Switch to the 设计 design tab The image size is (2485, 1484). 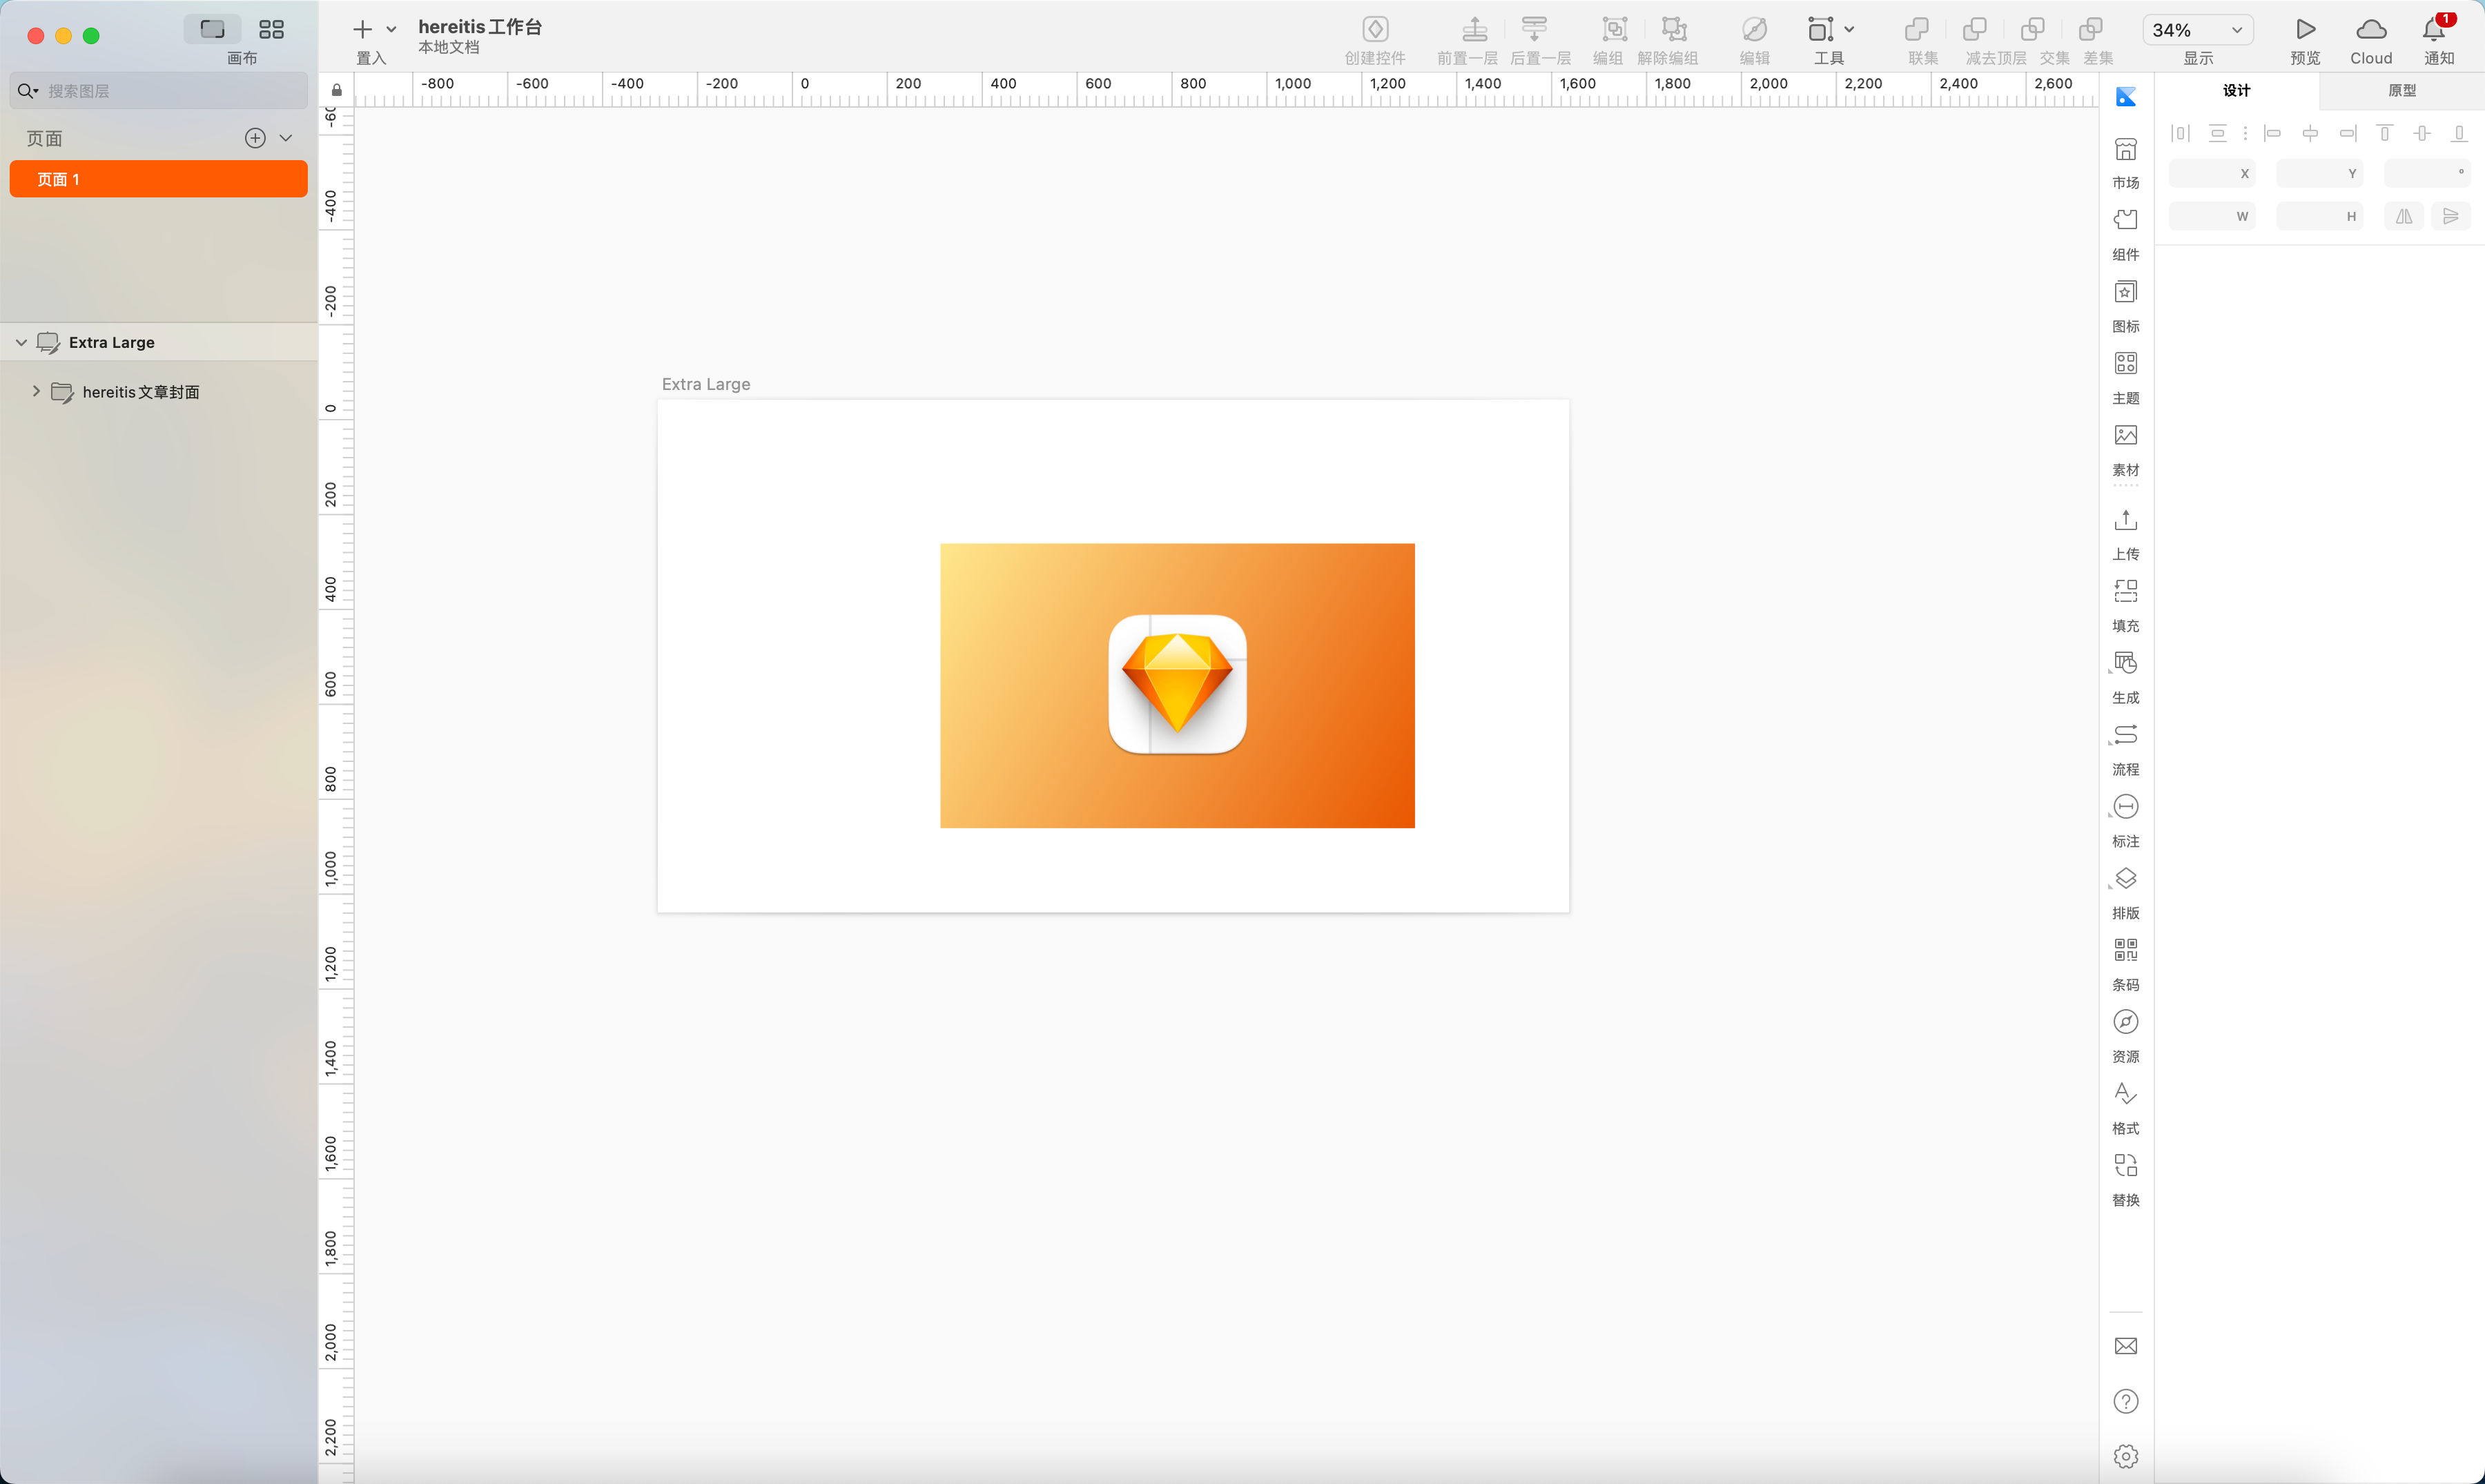(x=2236, y=90)
